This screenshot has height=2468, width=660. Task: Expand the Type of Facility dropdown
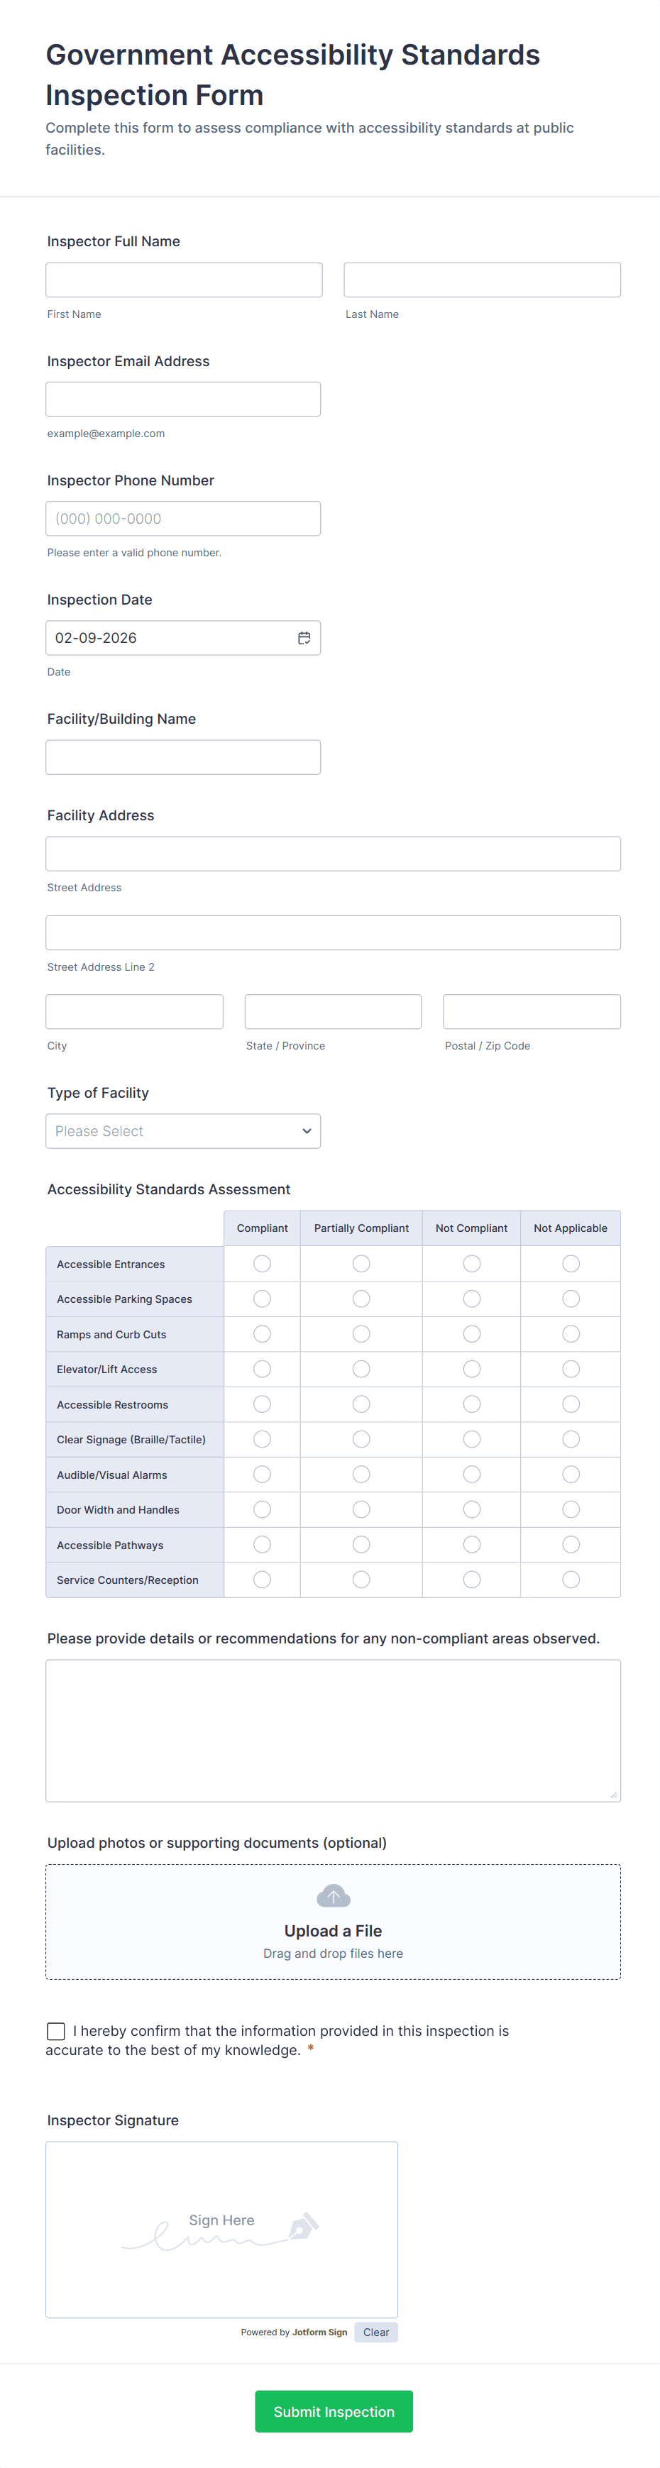coord(183,1132)
